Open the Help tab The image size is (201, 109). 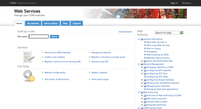click(x=65, y=23)
